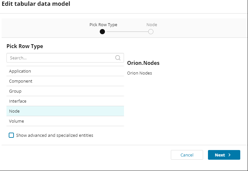Click the magnifier search icon
The width and height of the screenshot is (248, 171).
[118, 58]
